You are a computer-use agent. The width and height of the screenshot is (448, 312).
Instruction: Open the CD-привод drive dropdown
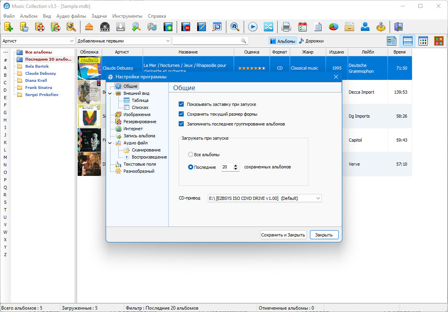click(265, 198)
